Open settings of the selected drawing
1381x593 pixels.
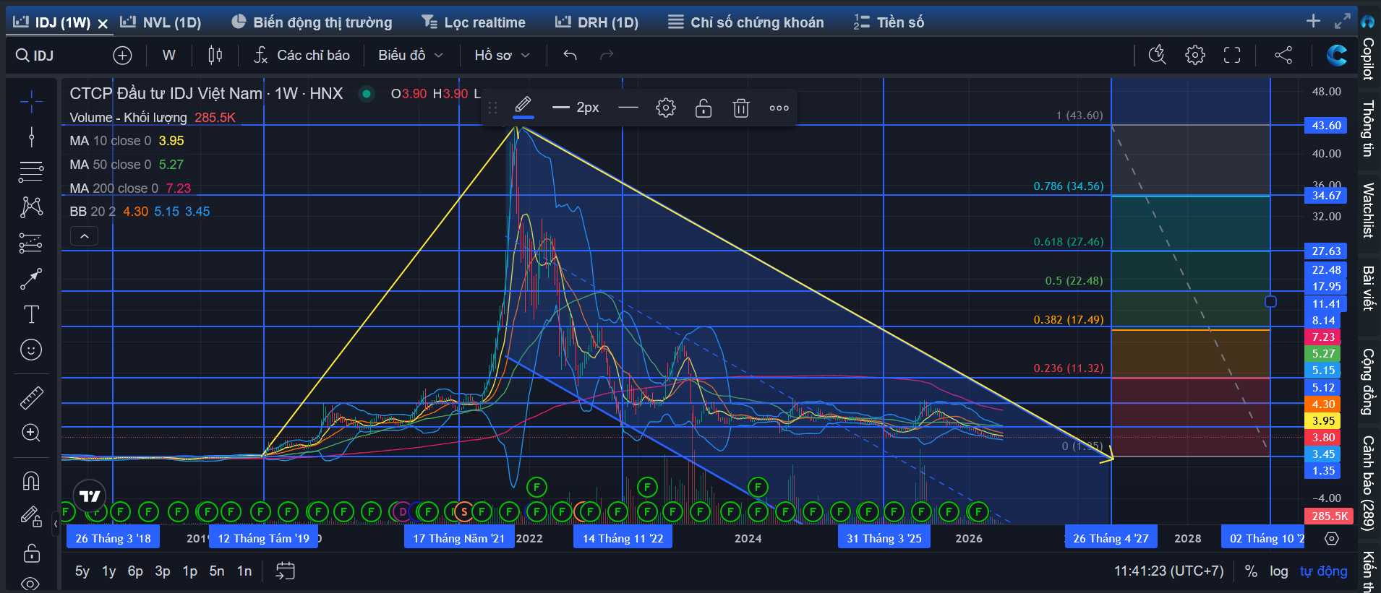pyautogui.click(x=666, y=108)
